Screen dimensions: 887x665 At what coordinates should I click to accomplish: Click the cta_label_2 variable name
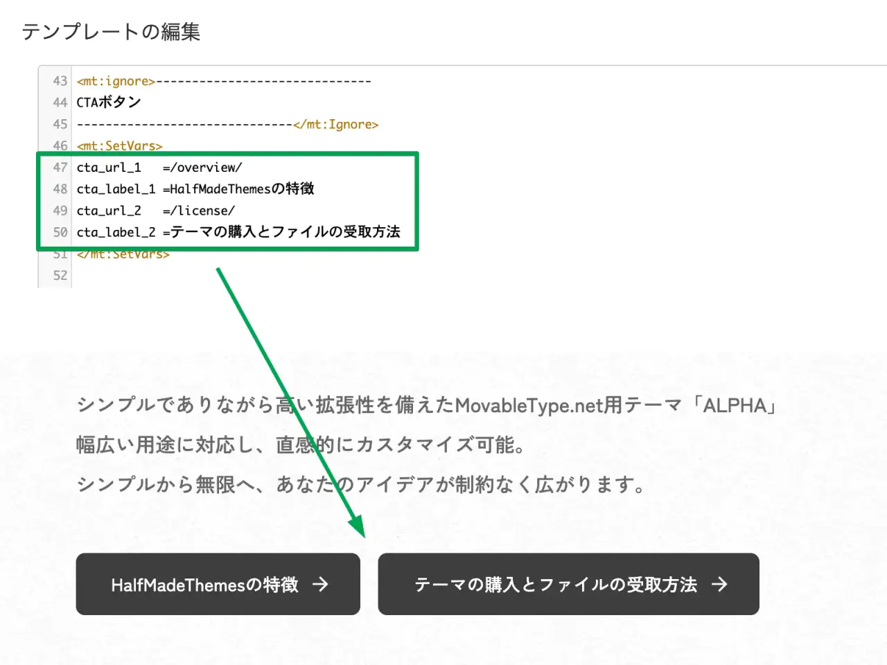[x=116, y=232]
